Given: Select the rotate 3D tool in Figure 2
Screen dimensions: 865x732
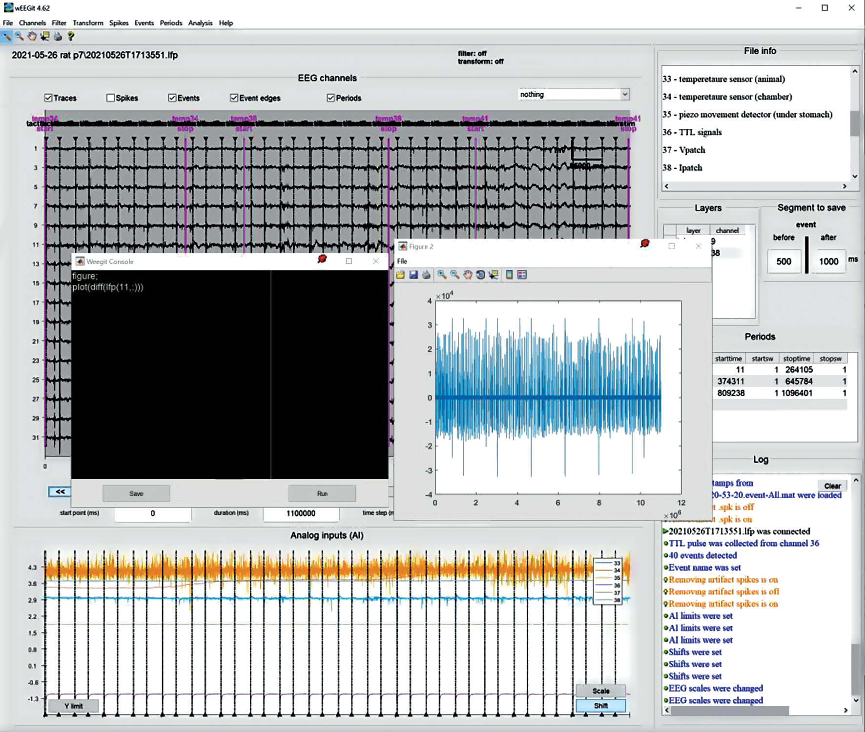Looking at the screenshot, I should (480, 275).
